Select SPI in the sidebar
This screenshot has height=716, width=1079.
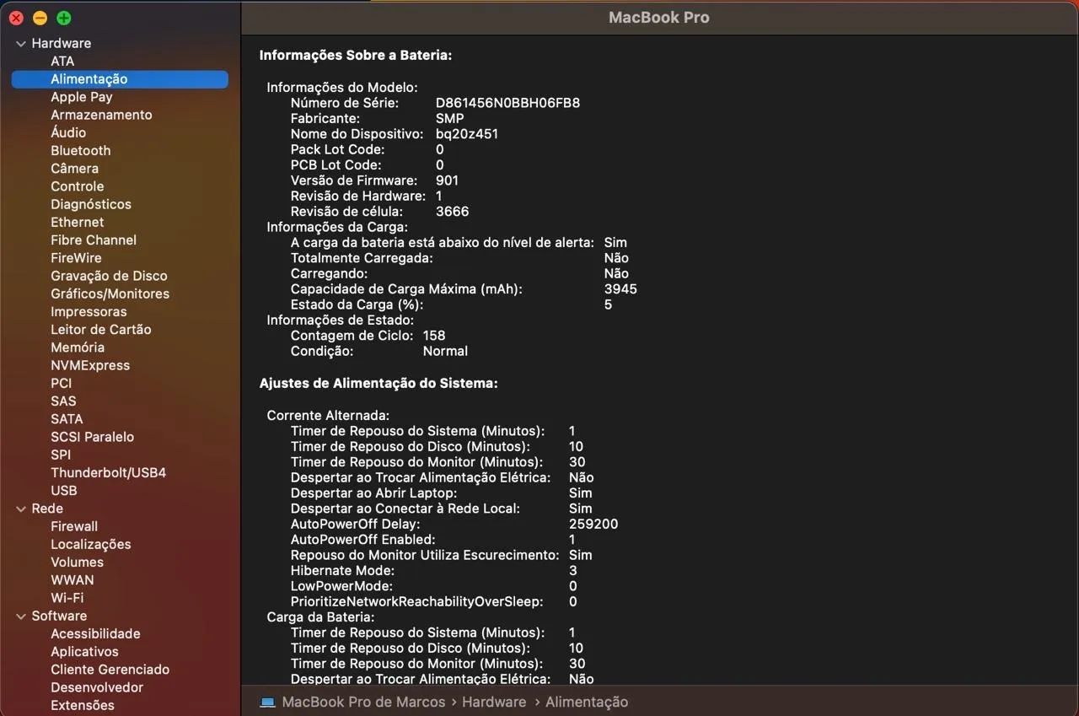point(61,455)
